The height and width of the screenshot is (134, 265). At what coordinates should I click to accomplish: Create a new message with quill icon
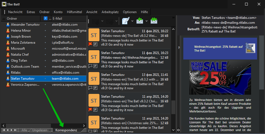126,21
